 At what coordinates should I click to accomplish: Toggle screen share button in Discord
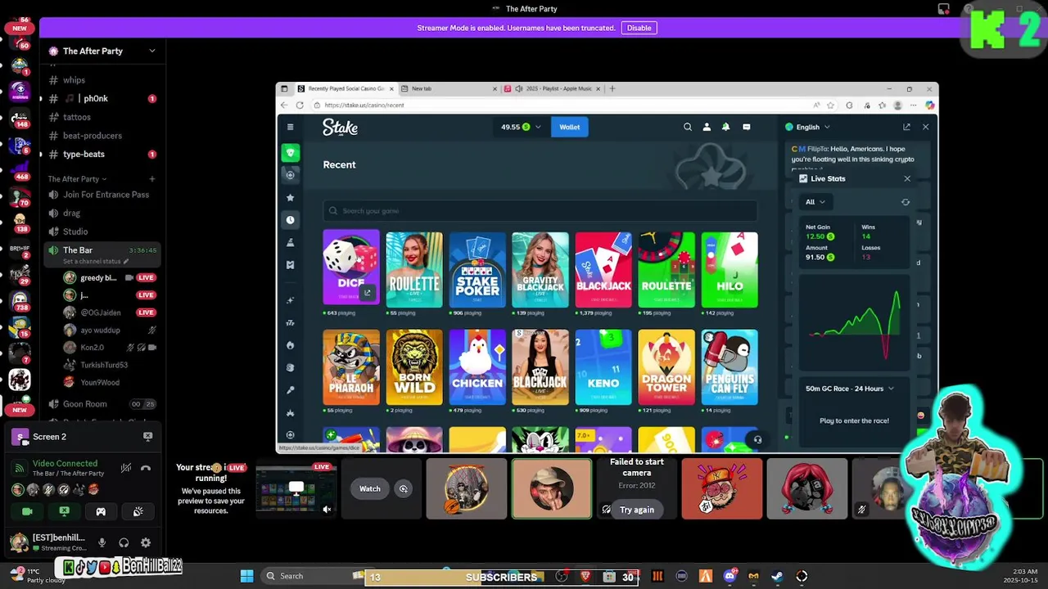coord(64,511)
